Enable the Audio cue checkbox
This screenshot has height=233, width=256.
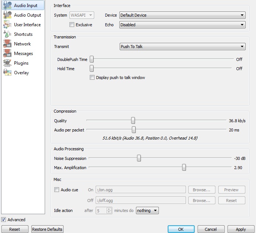[57, 190]
